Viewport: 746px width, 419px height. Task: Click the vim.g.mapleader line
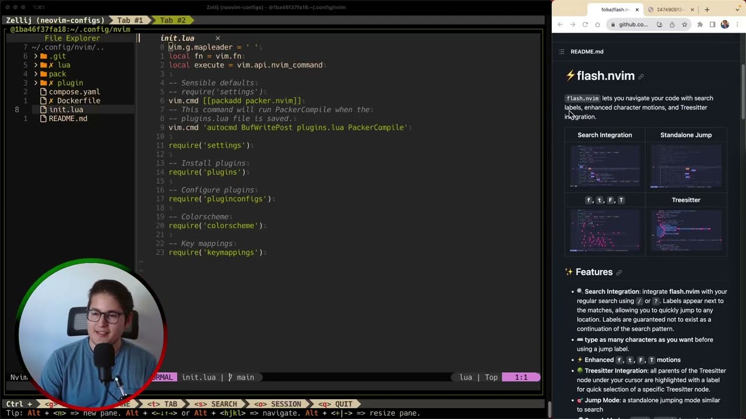213,47
